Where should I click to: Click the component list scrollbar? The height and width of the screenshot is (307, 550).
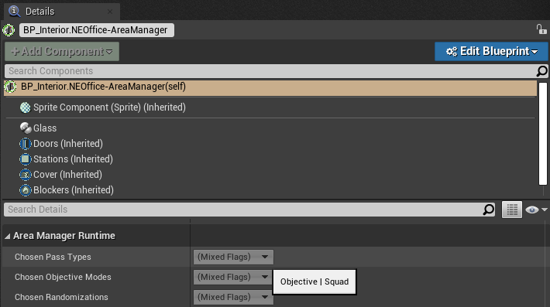[542, 134]
